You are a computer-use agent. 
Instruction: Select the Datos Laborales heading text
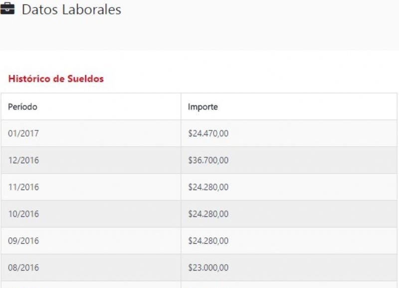71,9
